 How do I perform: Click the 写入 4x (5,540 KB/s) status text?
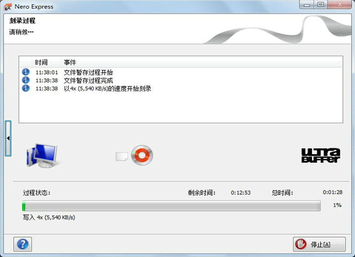pos(49,217)
